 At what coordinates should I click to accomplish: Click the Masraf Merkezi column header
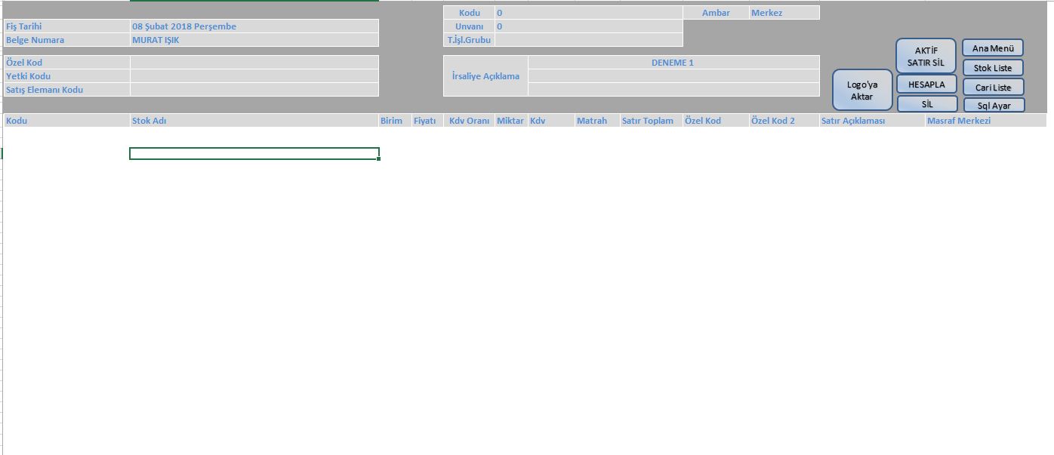pyautogui.click(x=985, y=121)
